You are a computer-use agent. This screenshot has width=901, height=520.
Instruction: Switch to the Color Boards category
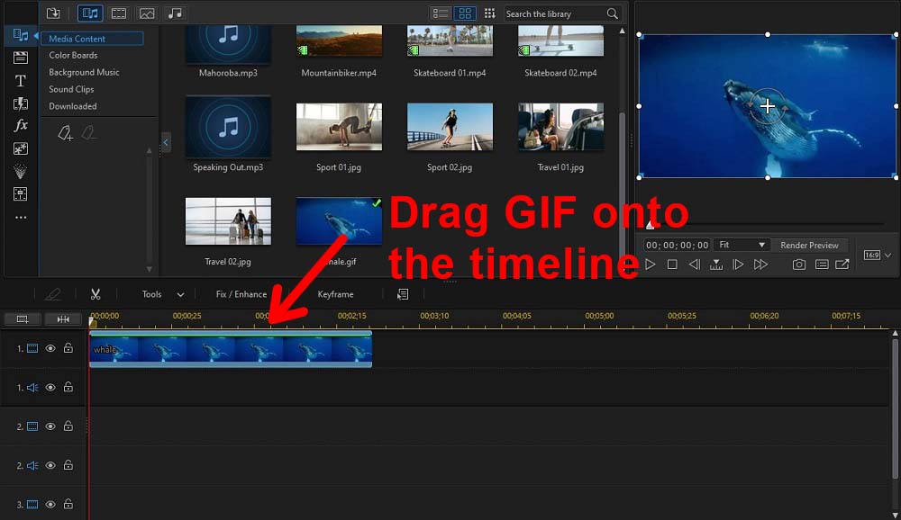tap(71, 55)
